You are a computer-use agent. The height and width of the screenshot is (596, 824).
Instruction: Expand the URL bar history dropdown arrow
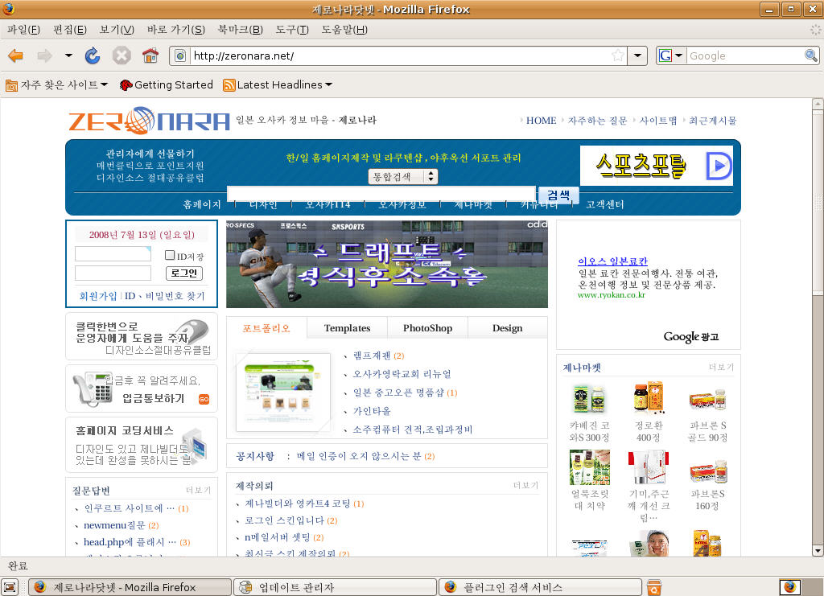coord(638,55)
